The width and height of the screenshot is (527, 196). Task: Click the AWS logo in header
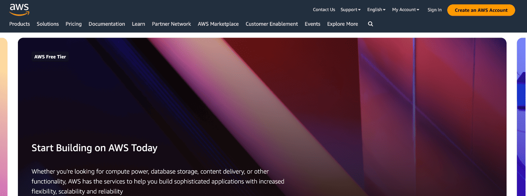tap(19, 10)
